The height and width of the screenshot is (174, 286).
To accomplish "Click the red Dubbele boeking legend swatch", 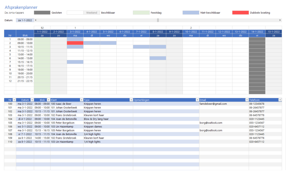I will 241,12.
